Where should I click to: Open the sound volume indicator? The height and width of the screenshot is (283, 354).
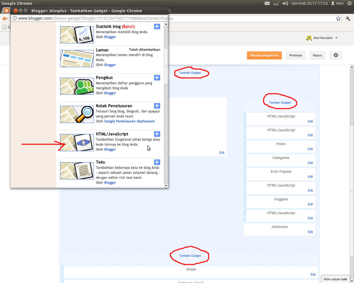[x=285, y=3]
